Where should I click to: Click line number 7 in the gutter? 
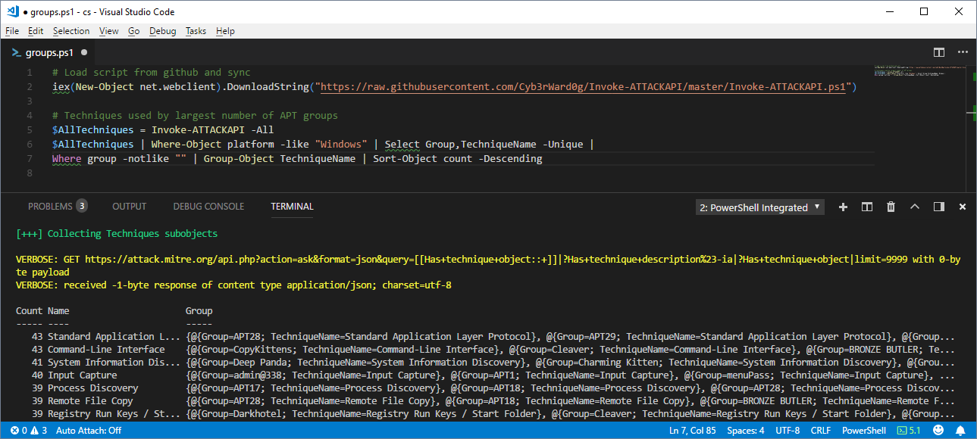click(30, 159)
